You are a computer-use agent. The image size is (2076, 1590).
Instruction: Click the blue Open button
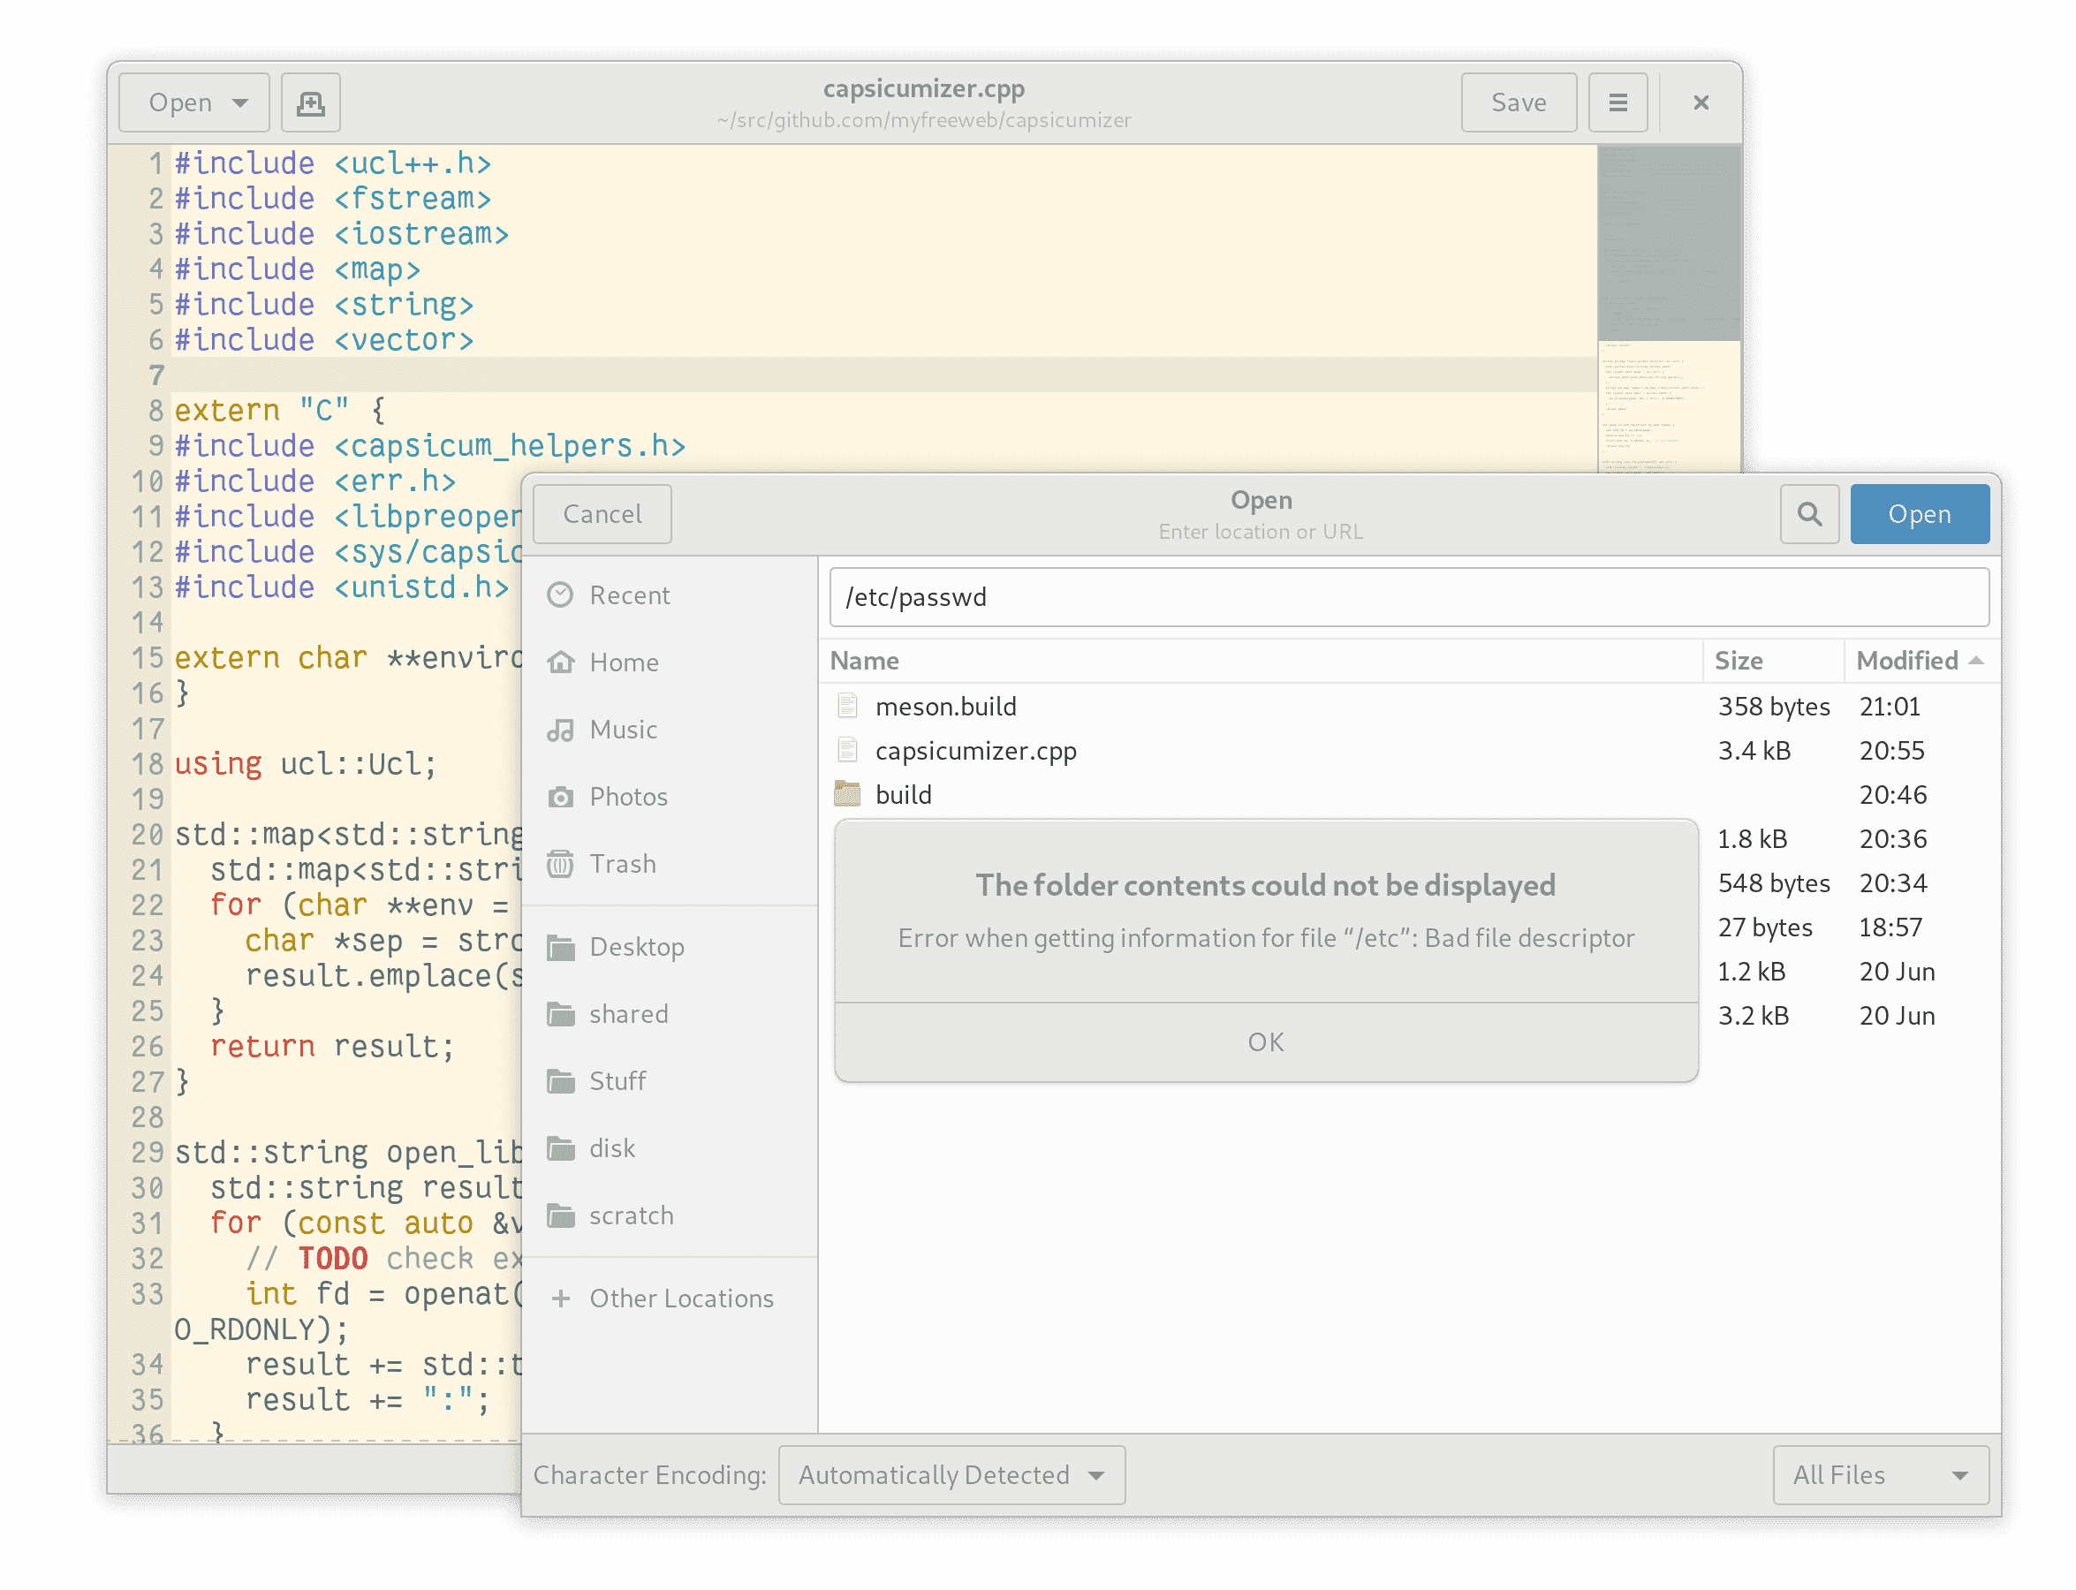pyautogui.click(x=1919, y=514)
